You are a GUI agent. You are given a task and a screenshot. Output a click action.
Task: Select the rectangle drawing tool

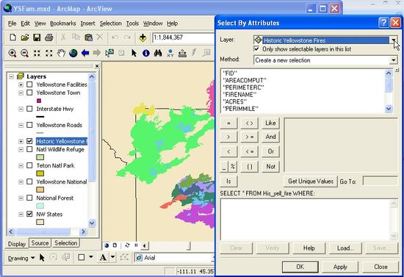pos(81,257)
